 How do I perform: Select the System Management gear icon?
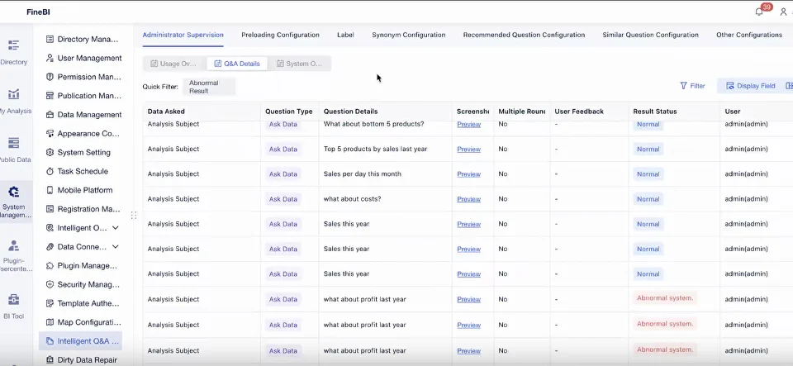pos(14,192)
